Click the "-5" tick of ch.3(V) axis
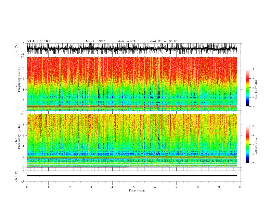271x210 pixels. (x=23, y=182)
